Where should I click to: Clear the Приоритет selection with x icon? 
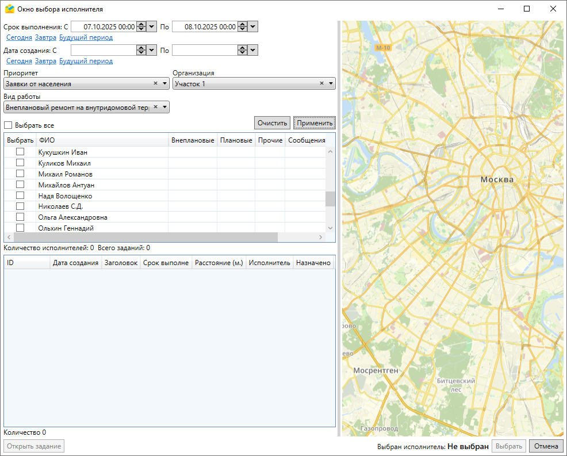point(155,83)
